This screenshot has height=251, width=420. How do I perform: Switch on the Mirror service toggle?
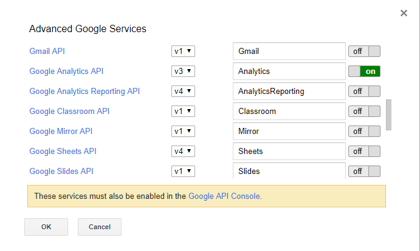coord(364,131)
